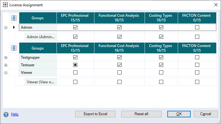Click the License Assignment app logo icon

(5, 5)
